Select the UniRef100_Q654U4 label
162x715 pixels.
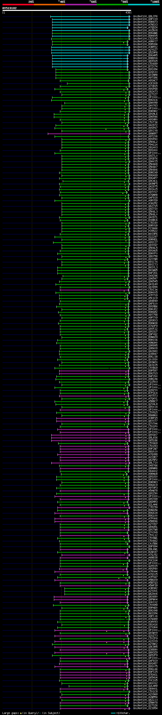pos(145,677)
